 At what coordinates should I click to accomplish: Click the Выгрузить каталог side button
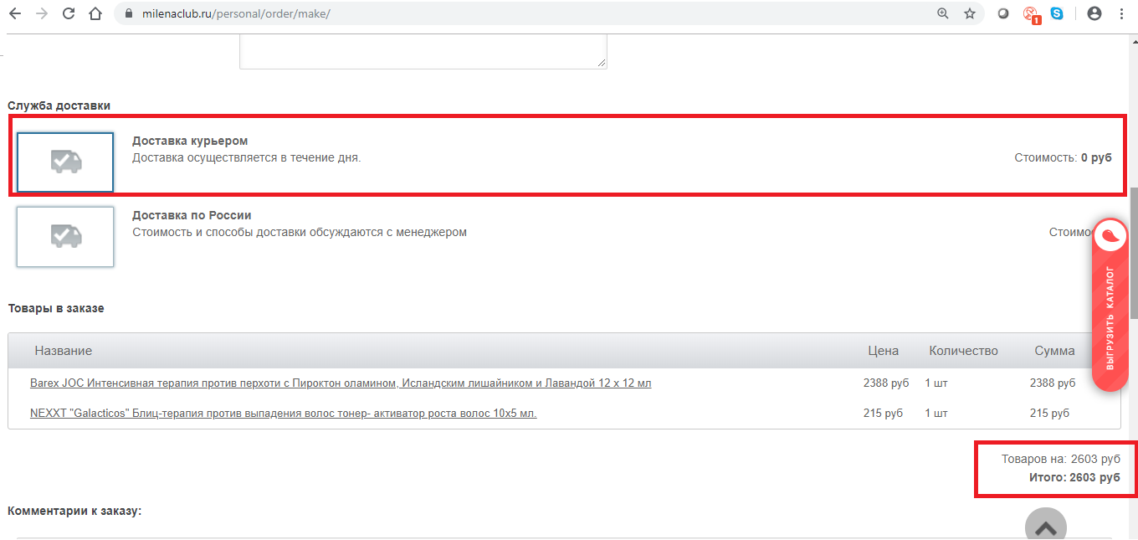[x=1110, y=306]
